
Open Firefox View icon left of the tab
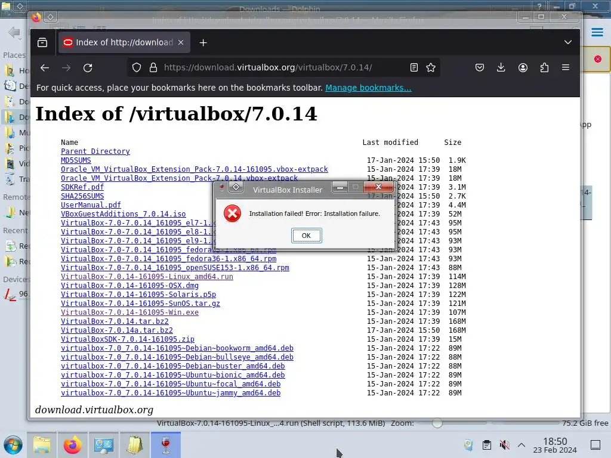pyautogui.click(x=42, y=42)
